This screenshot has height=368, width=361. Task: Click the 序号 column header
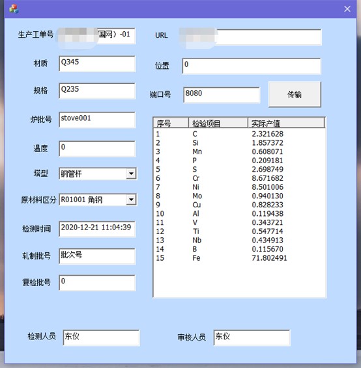[171, 123]
